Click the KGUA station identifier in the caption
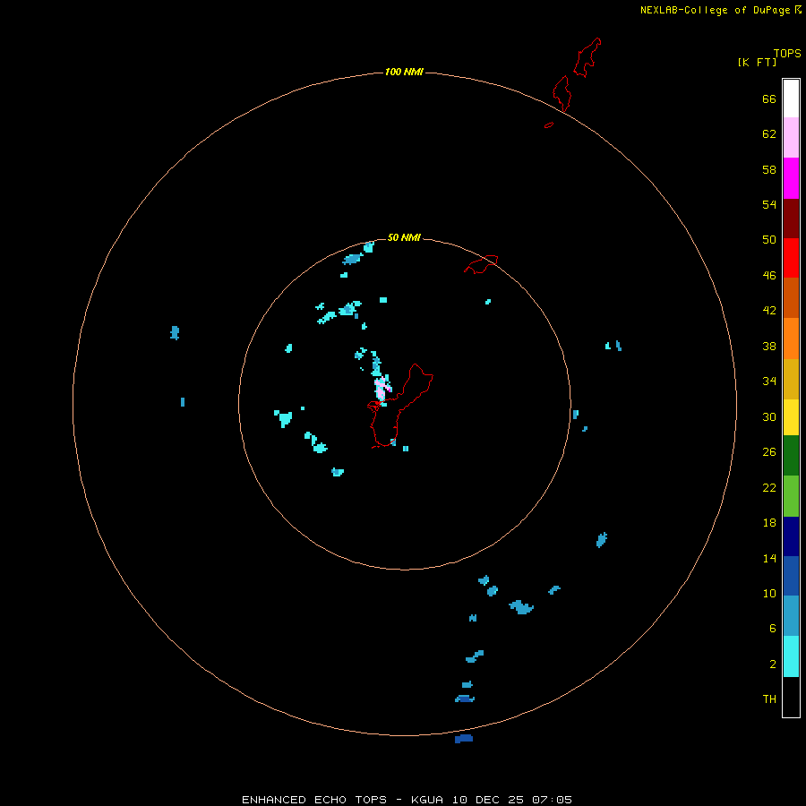The width and height of the screenshot is (806, 806). tap(428, 800)
